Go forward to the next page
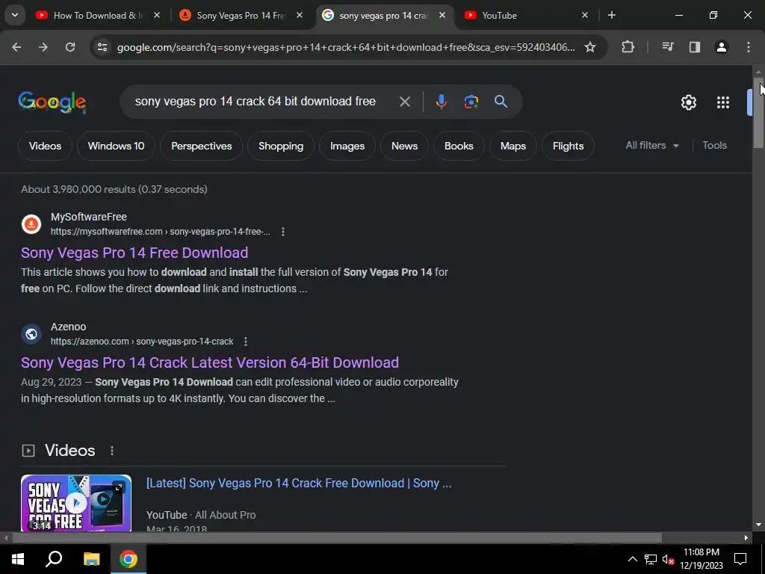 [x=43, y=47]
